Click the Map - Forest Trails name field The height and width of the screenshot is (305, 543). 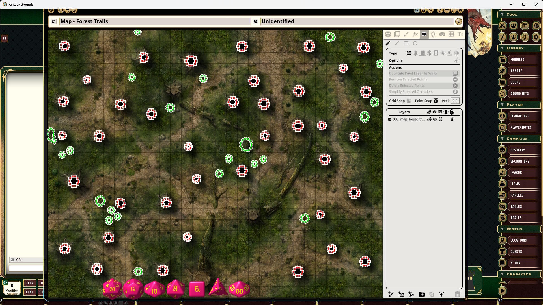tap(155, 21)
